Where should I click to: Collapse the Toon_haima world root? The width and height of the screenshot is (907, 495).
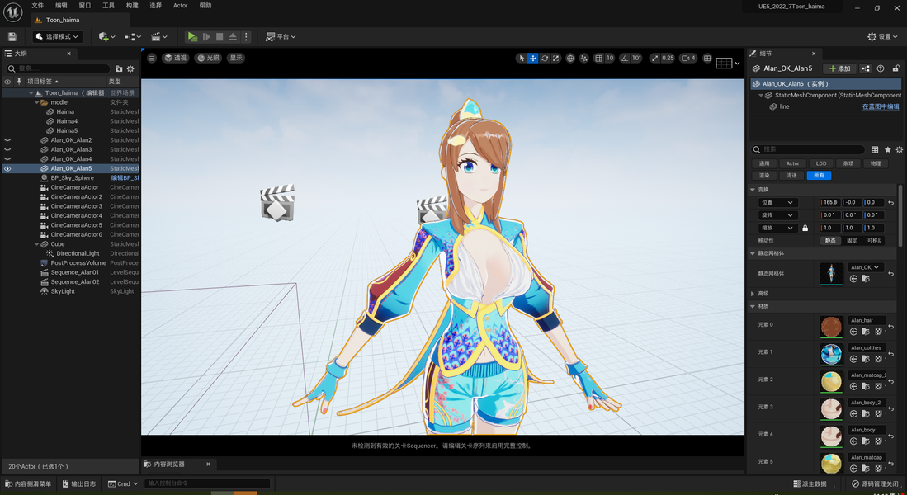pyautogui.click(x=31, y=92)
